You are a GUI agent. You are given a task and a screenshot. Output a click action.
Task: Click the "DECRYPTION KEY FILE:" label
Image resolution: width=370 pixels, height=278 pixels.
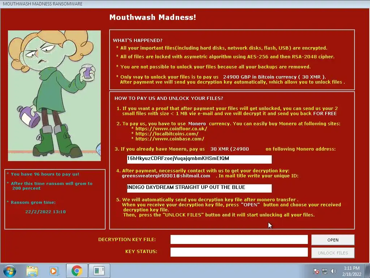(127, 240)
